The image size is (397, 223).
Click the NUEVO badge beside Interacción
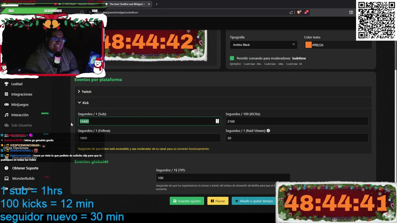point(45,113)
